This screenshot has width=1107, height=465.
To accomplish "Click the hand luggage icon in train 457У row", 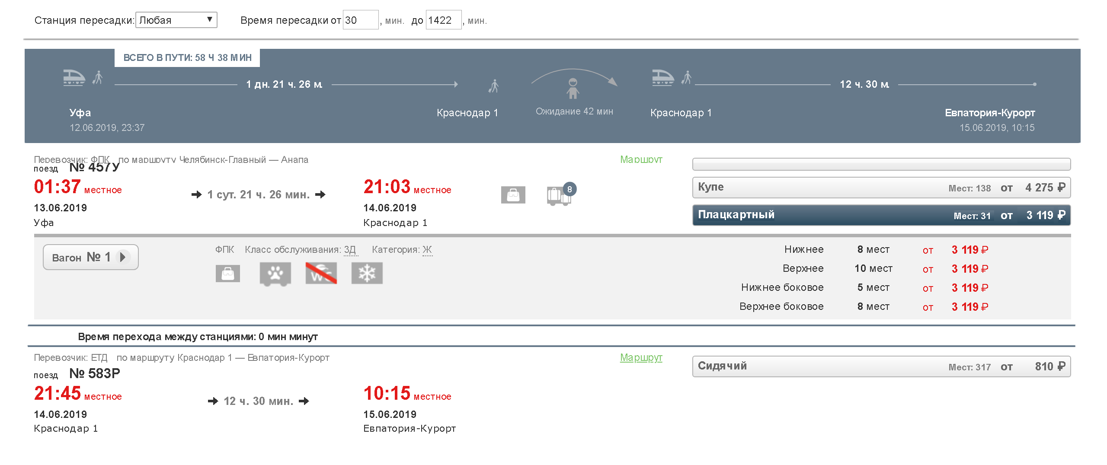I will click(513, 195).
